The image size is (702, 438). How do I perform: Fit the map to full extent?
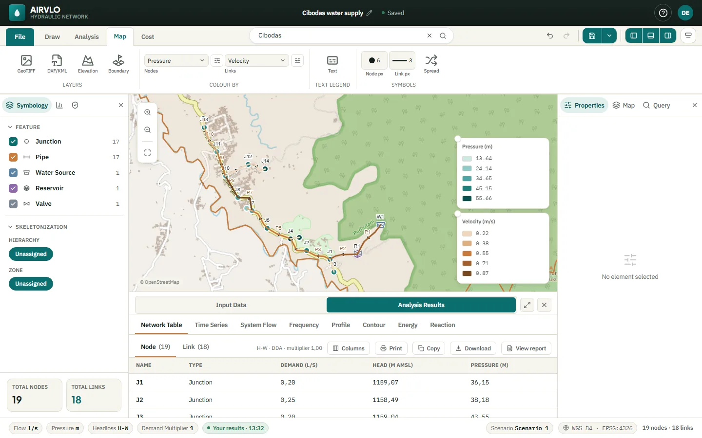point(147,153)
